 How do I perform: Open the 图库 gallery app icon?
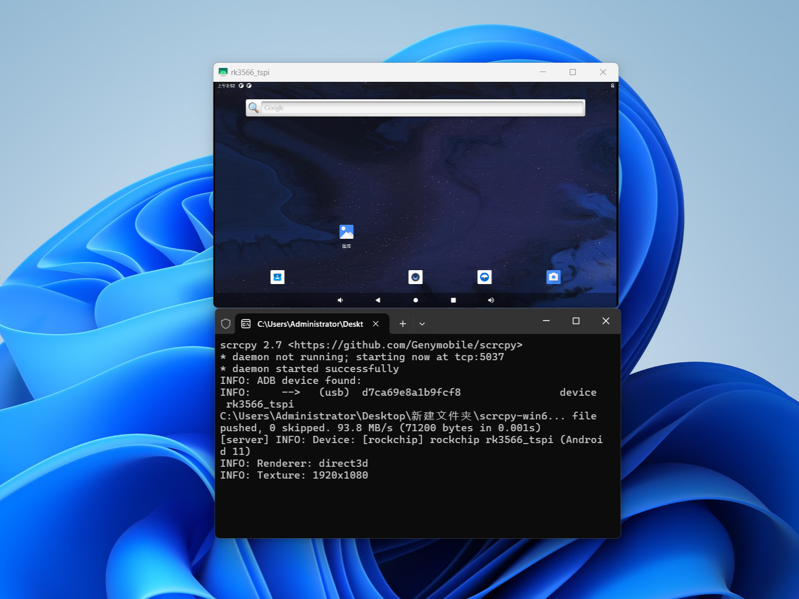pos(346,232)
